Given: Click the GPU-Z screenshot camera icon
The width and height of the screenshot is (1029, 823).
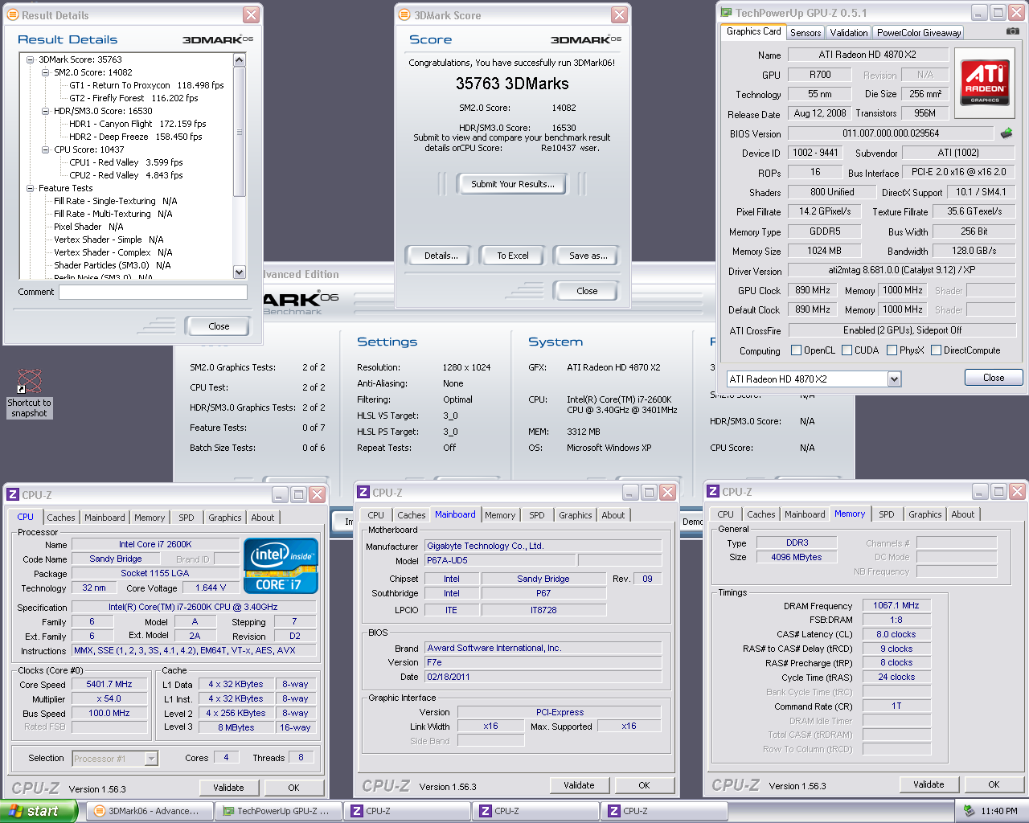Looking at the screenshot, I should click(1012, 31).
